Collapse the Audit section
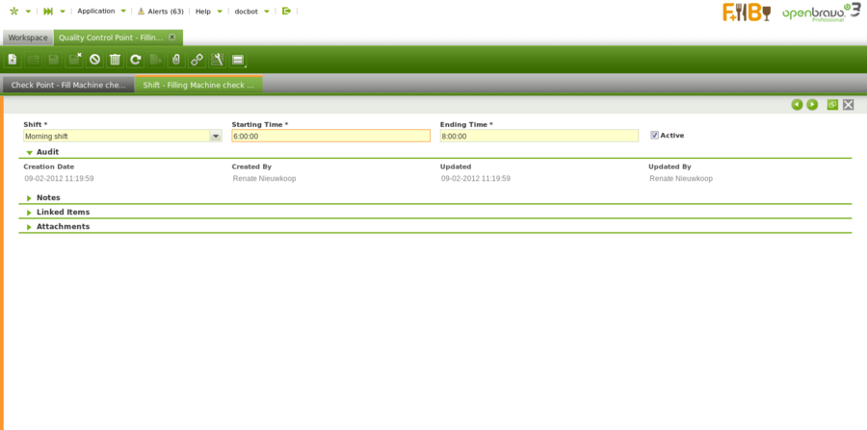 [30, 152]
